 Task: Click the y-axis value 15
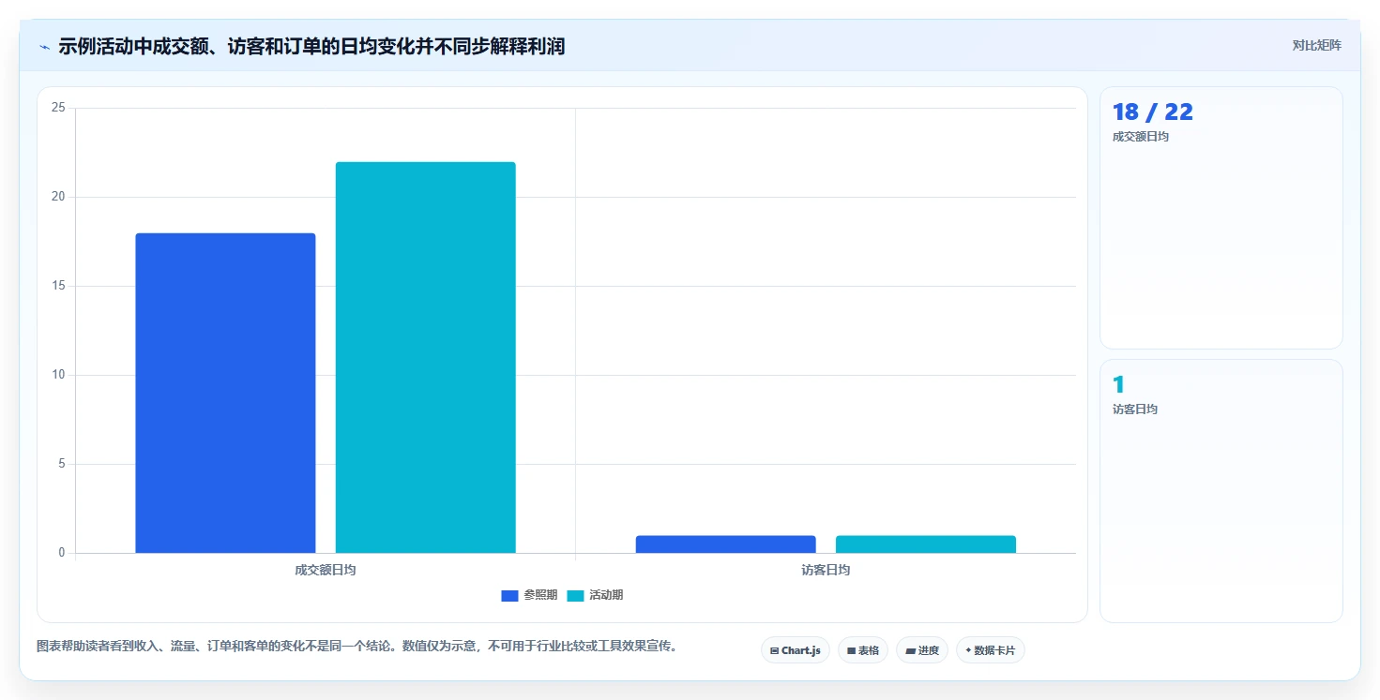coord(58,286)
